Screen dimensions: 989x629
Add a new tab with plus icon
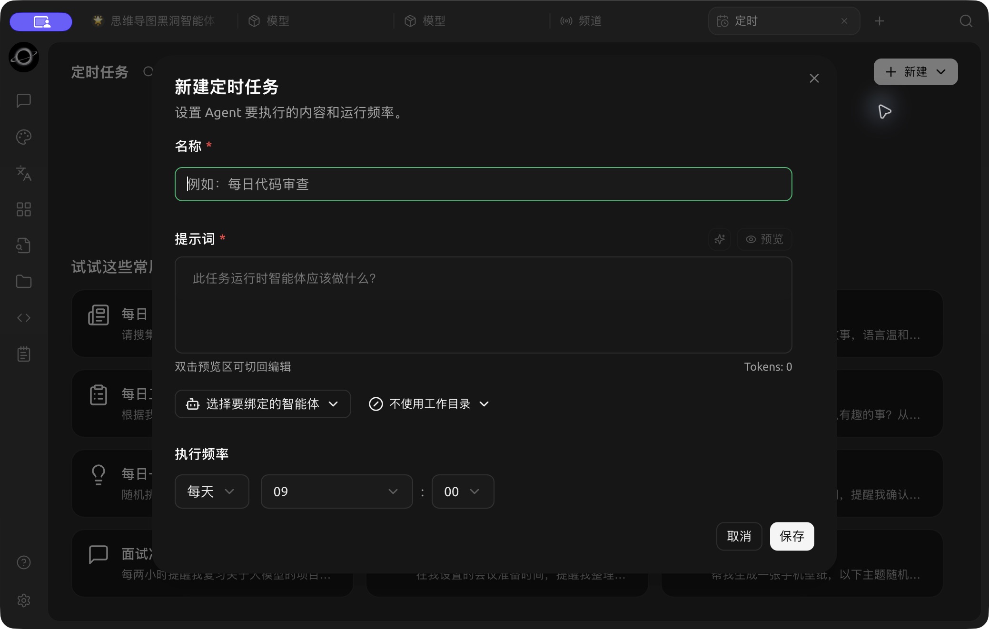coord(880,21)
